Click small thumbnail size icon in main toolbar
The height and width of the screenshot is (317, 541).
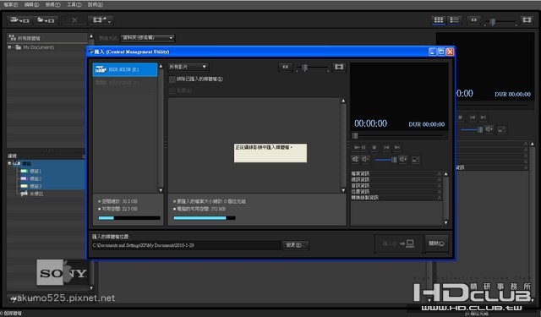pos(474,20)
